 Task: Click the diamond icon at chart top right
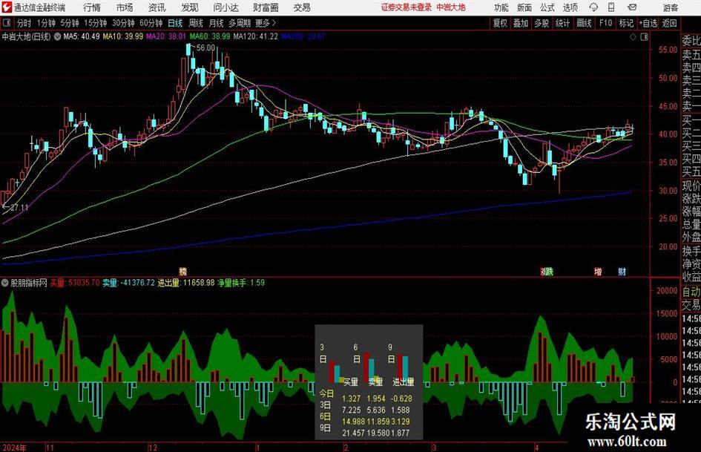[x=633, y=37]
